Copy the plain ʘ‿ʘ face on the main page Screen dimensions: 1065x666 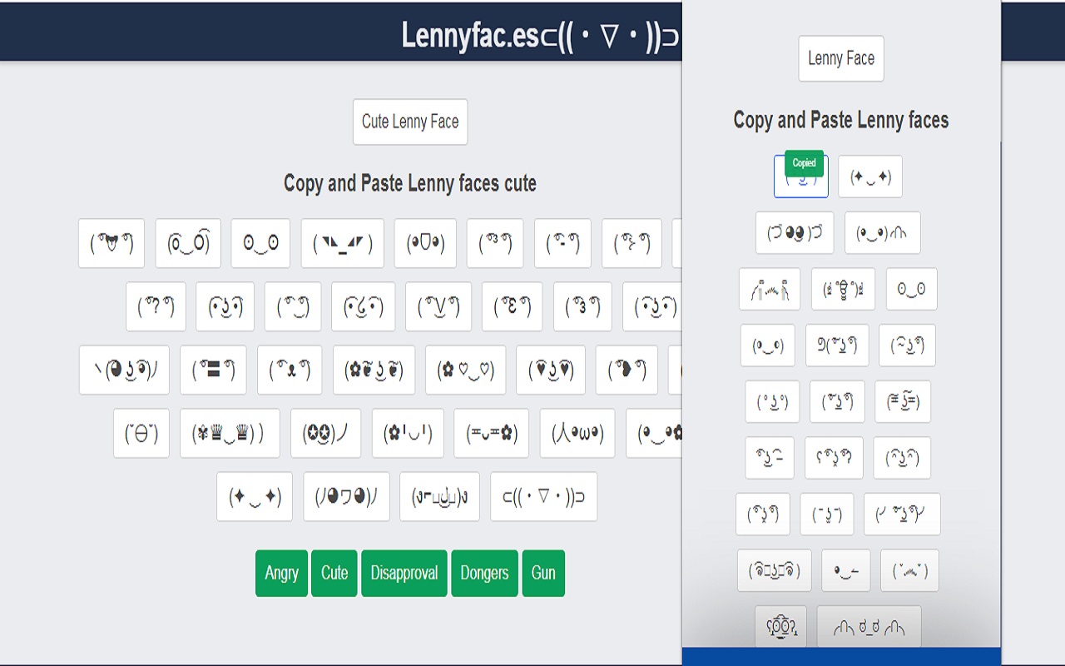click(260, 243)
